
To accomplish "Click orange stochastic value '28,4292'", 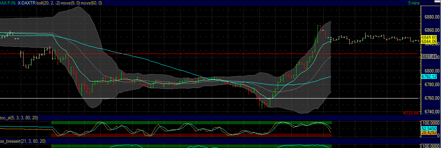I will pos(428,133).
